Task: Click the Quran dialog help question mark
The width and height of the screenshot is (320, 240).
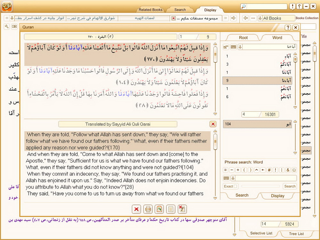Action: [x=288, y=28]
